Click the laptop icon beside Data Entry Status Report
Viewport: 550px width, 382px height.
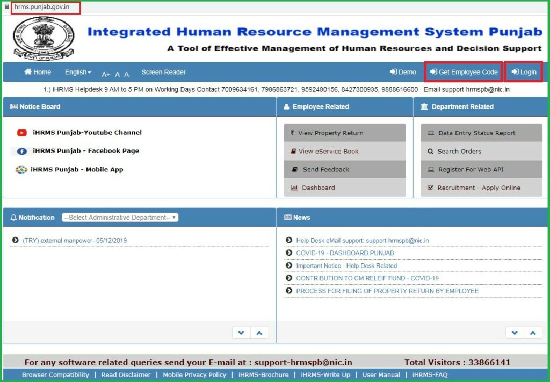click(431, 133)
